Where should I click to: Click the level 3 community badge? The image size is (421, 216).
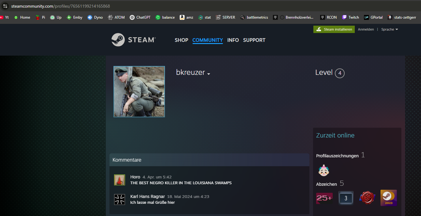tap(346, 198)
